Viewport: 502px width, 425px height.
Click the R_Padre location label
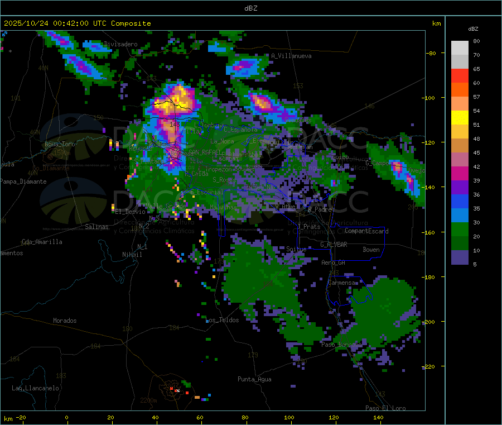(320, 209)
